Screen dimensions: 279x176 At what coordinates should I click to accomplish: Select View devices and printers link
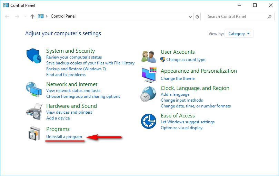click(69, 112)
